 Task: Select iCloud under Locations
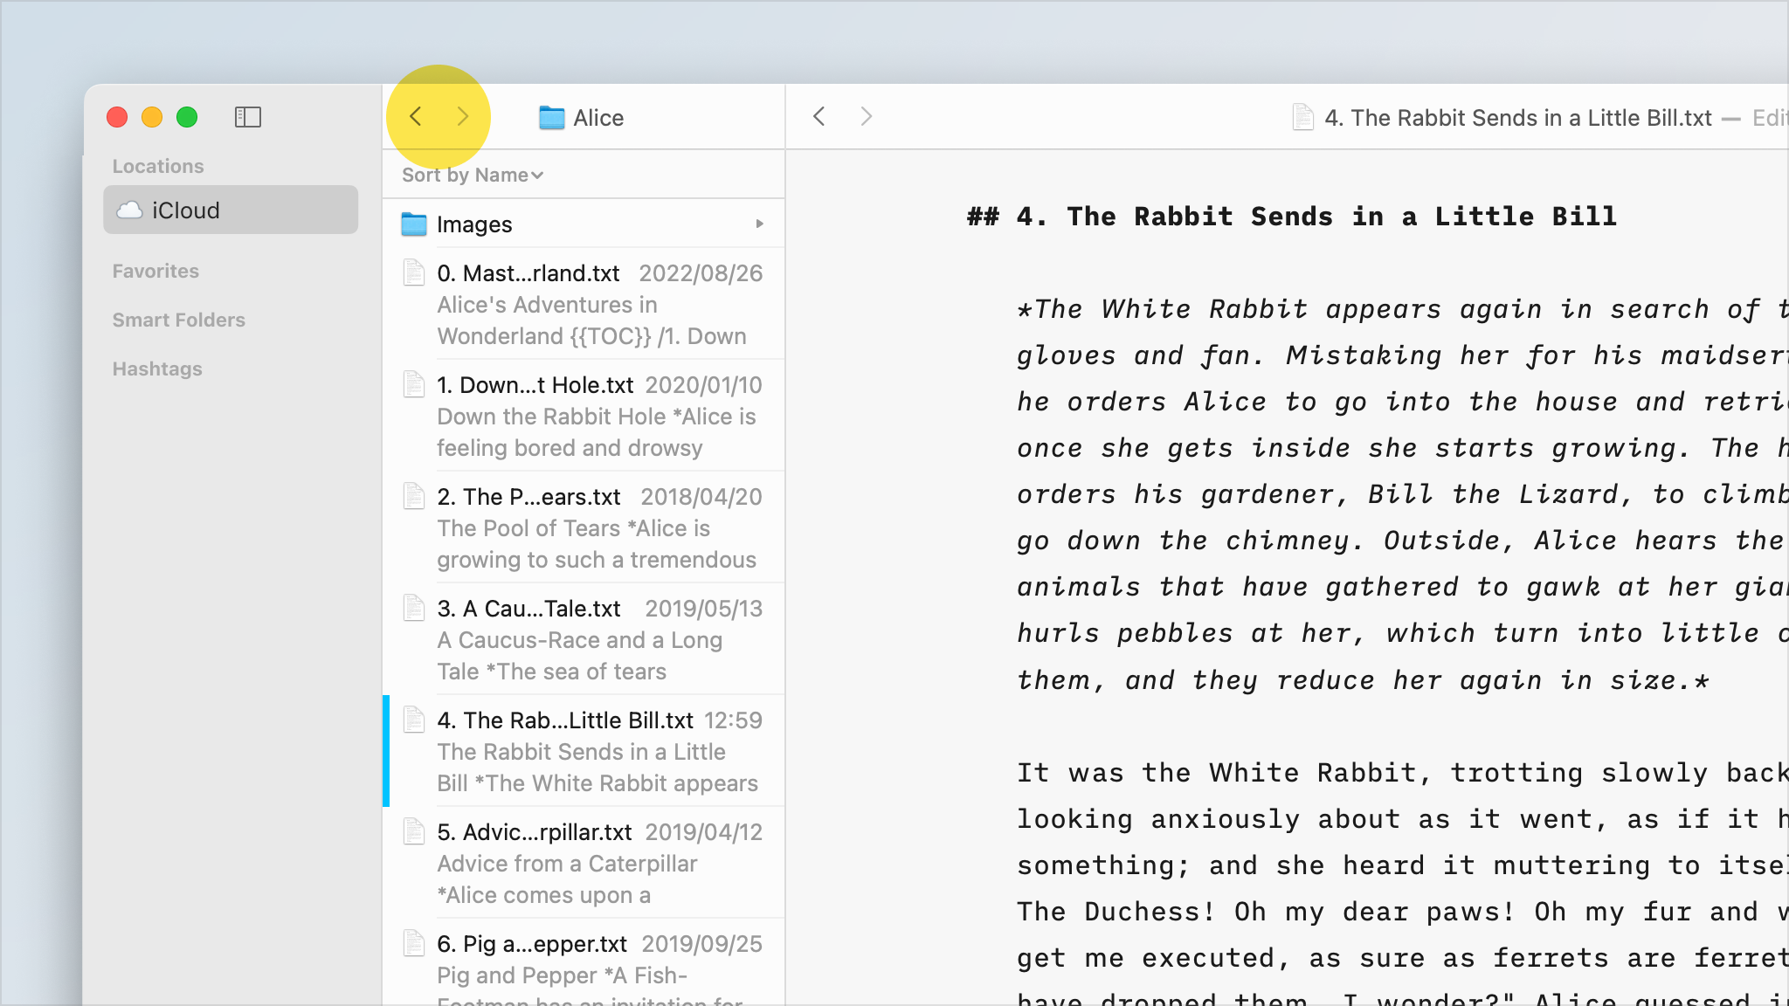point(231,210)
